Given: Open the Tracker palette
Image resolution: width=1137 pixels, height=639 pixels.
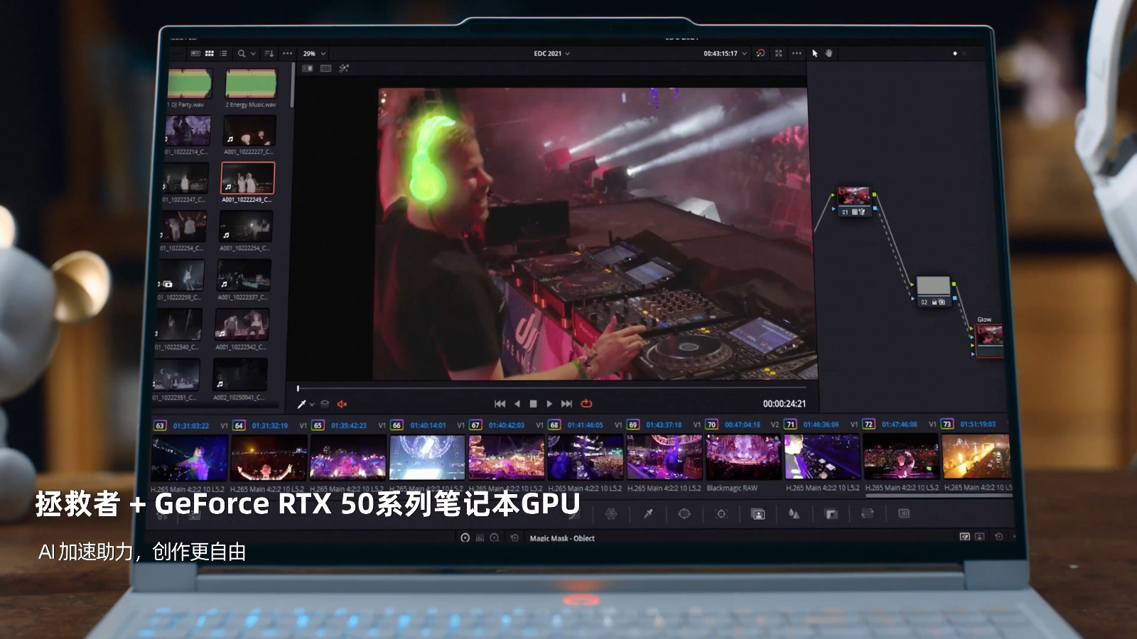Looking at the screenshot, I should [721, 513].
